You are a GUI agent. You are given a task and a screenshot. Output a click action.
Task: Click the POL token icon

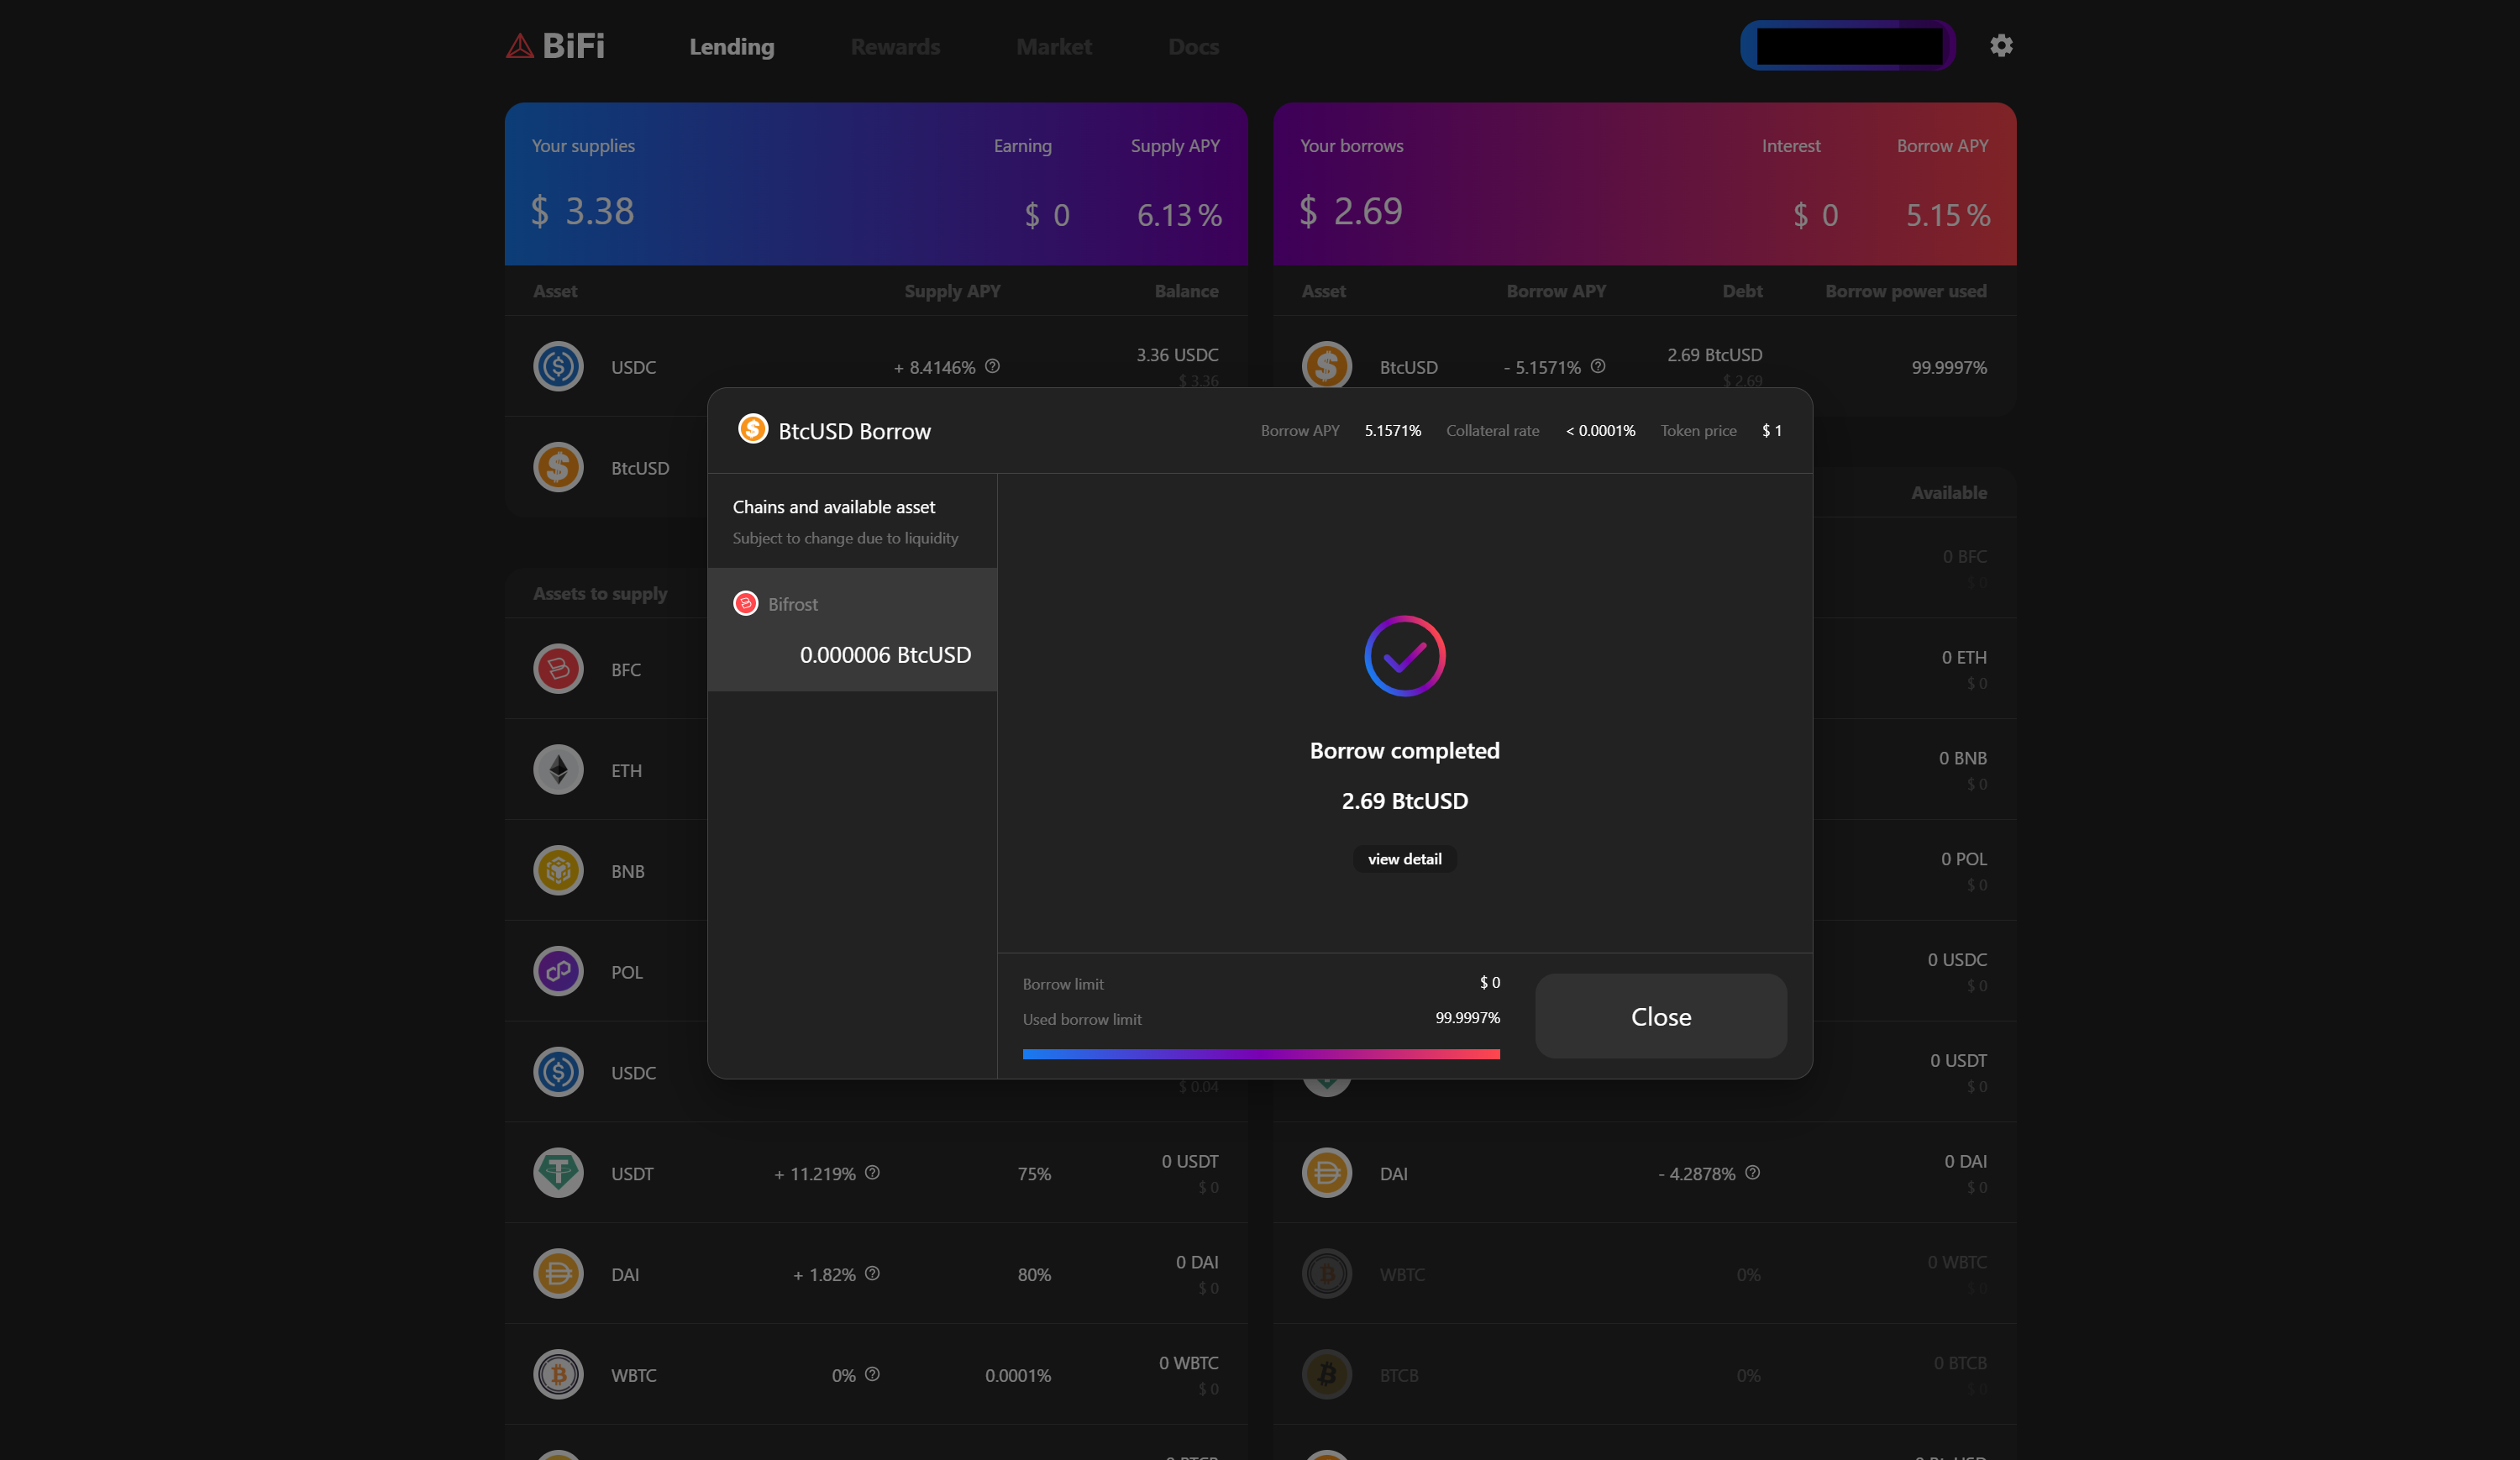coord(558,971)
